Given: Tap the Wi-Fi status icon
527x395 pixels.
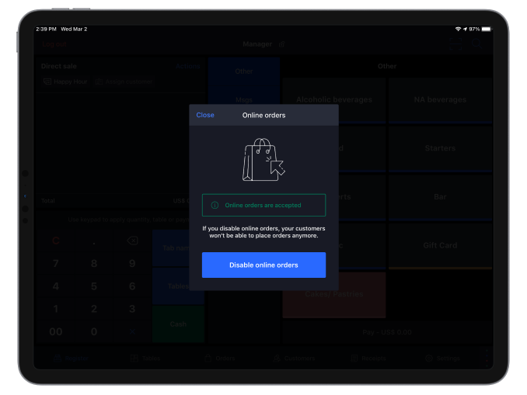Looking at the screenshot, I should 458,29.
